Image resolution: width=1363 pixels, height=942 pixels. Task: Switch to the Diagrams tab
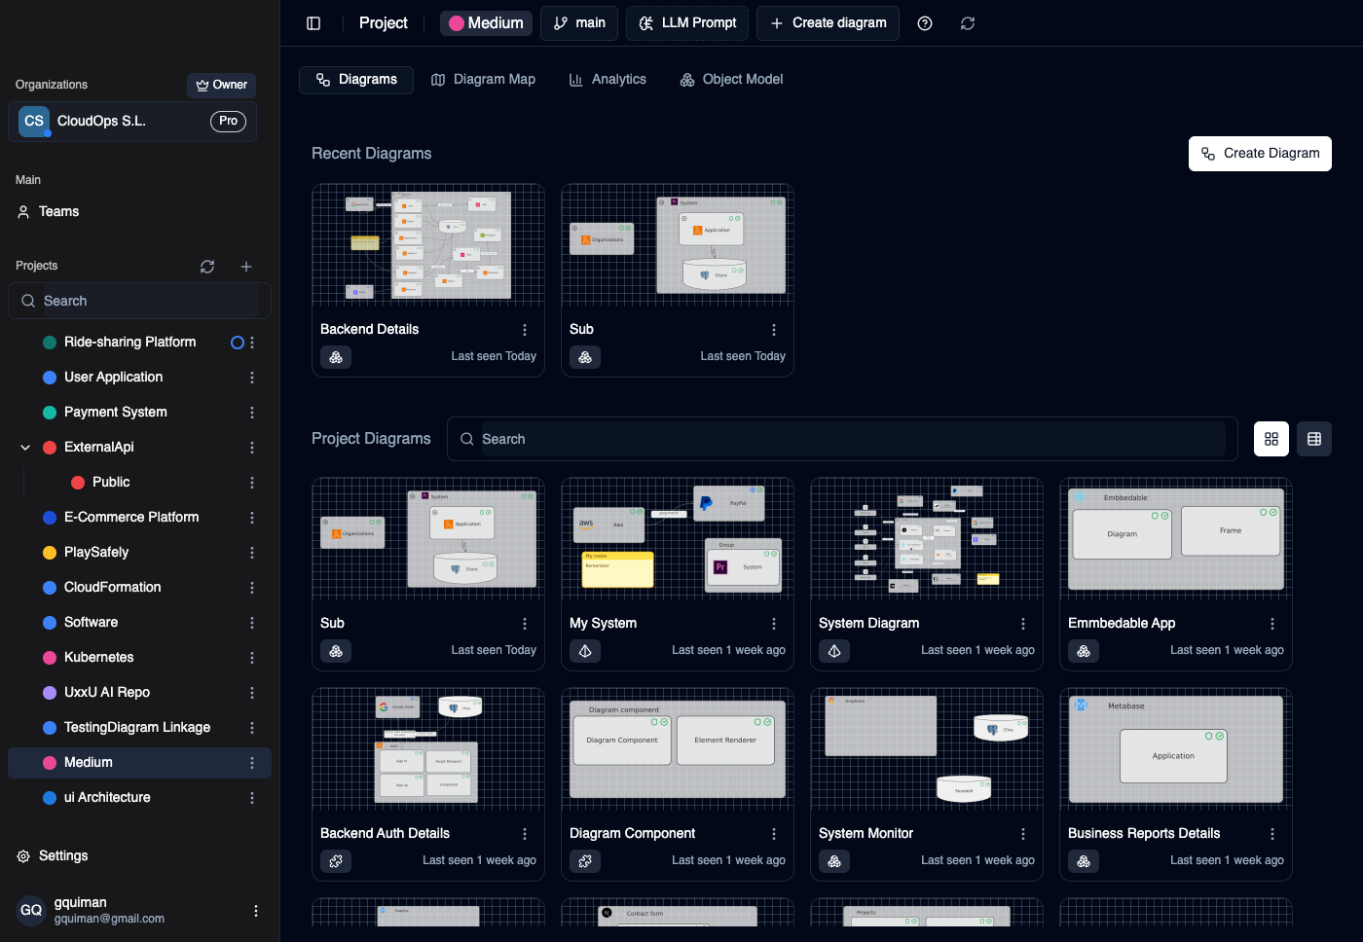coord(356,80)
